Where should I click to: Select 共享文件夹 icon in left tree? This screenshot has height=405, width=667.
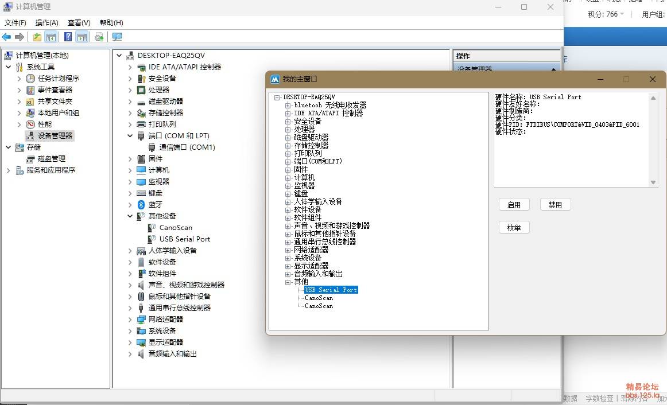point(30,101)
